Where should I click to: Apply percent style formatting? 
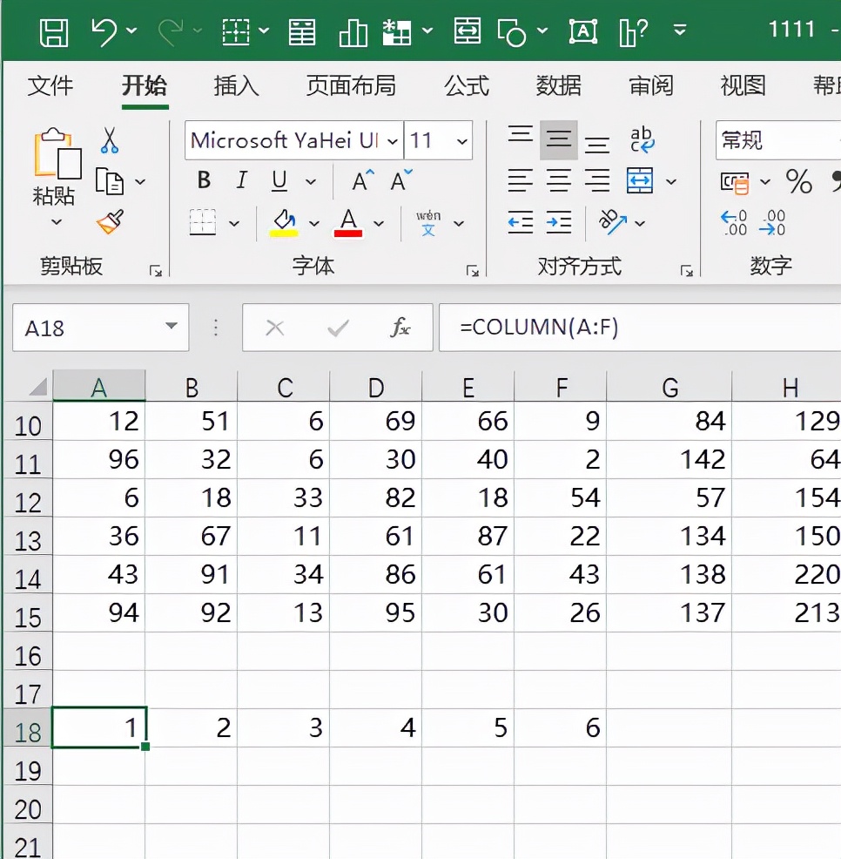coord(799,181)
